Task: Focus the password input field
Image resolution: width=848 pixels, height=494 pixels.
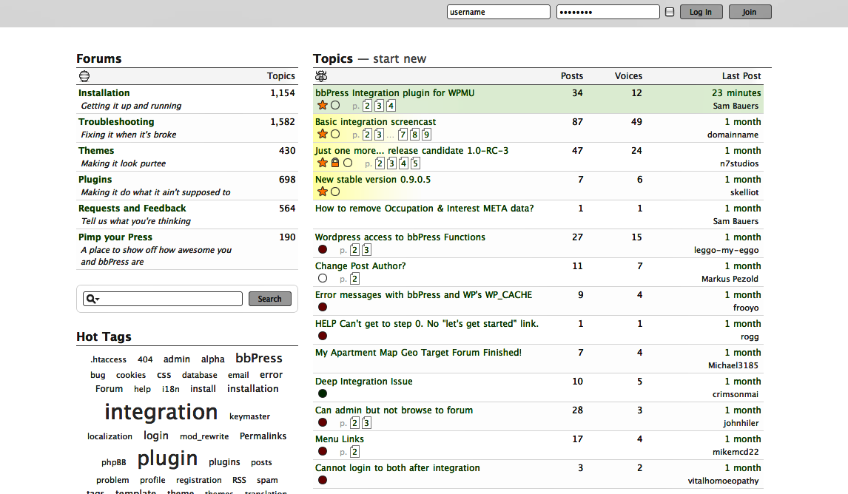Action: 608,12
